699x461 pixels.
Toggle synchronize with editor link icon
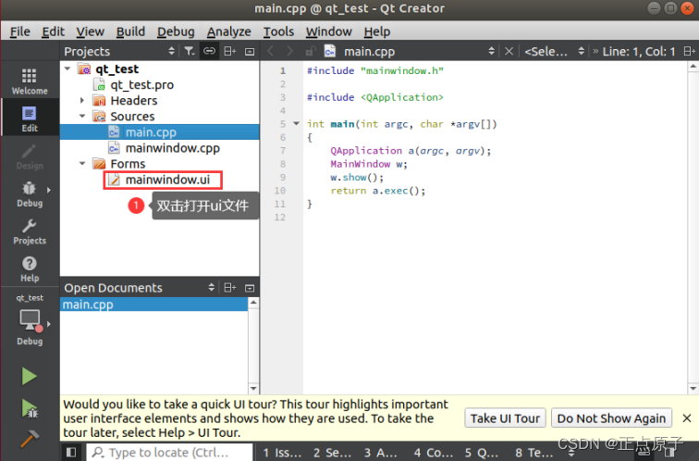209,51
